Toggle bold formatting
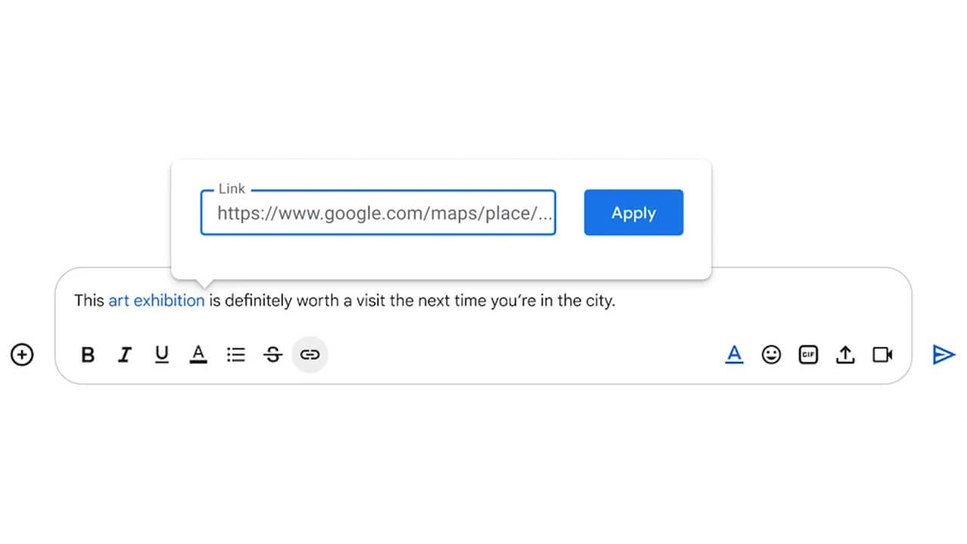The width and height of the screenshot is (967, 544). pyautogui.click(x=88, y=354)
